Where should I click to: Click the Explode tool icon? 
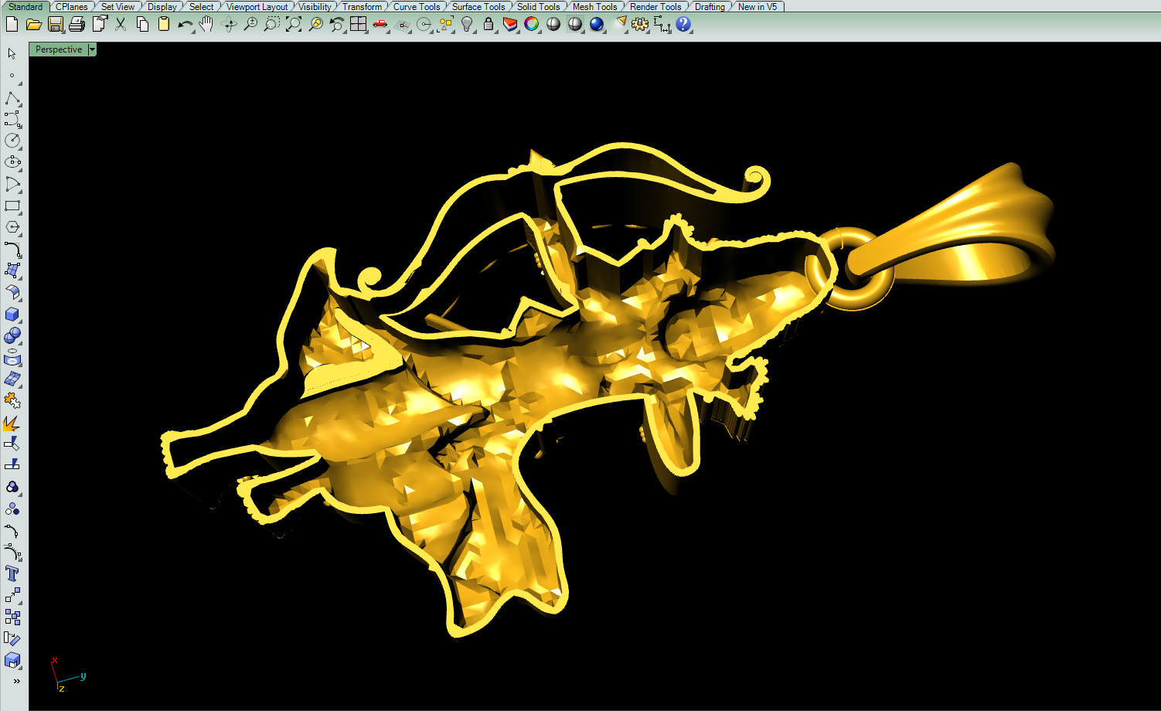pyautogui.click(x=12, y=423)
